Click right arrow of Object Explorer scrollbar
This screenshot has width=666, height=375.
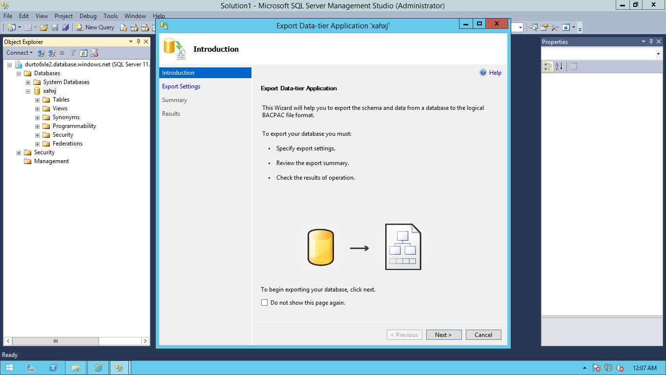[x=145, y=341]
